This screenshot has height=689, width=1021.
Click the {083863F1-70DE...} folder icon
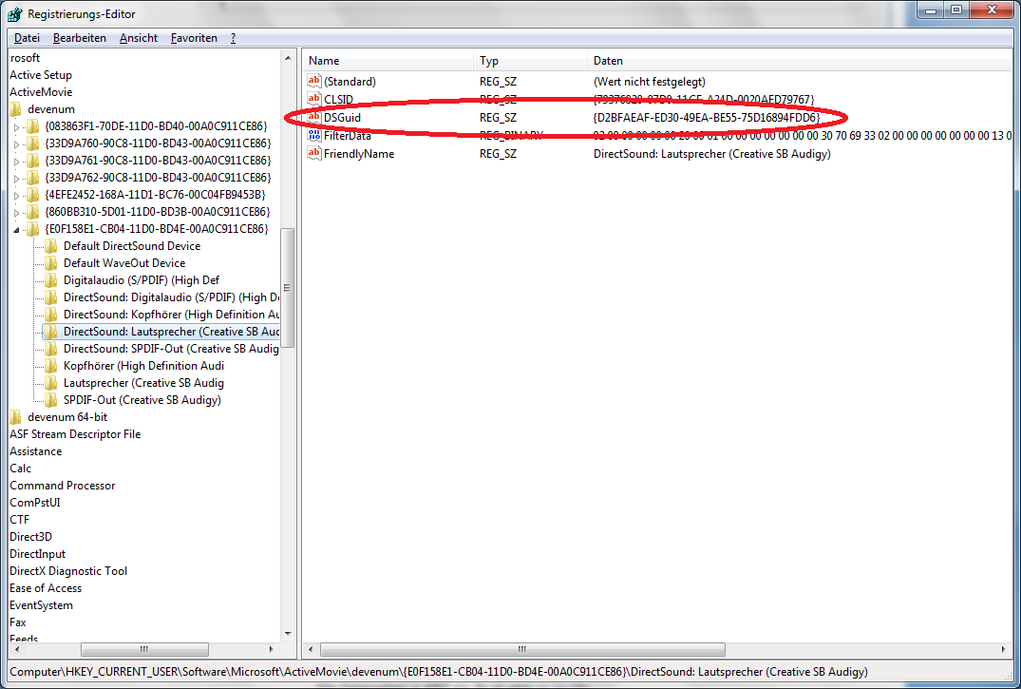[x=32, y=125]
